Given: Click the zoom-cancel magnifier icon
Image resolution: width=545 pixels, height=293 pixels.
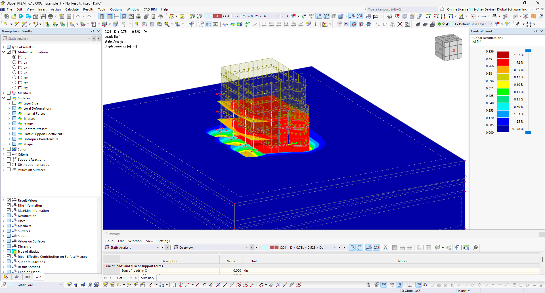Looking at the screenshot, I should pos(397,16).
